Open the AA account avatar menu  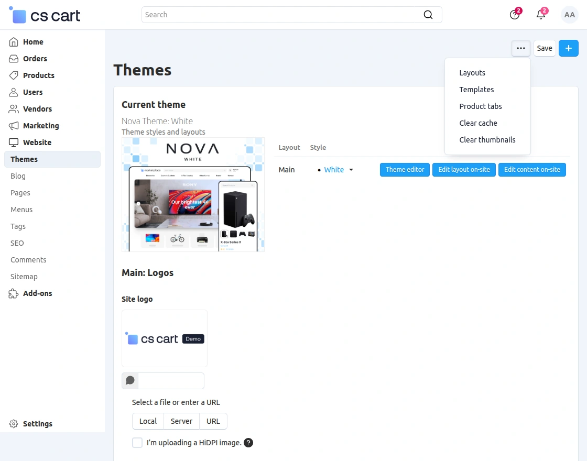pos(569,14)
